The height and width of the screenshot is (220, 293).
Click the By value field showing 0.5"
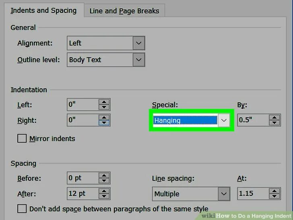[252, 120]
